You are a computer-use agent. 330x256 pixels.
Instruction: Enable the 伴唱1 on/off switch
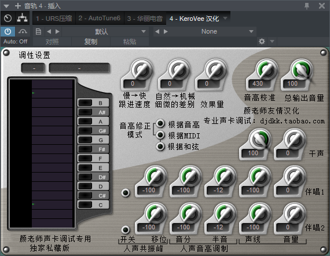pyautogui.click(x=126, y=193)
